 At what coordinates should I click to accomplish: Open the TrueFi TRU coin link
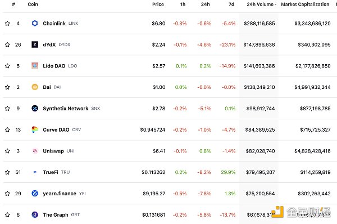tap(56, 172)
